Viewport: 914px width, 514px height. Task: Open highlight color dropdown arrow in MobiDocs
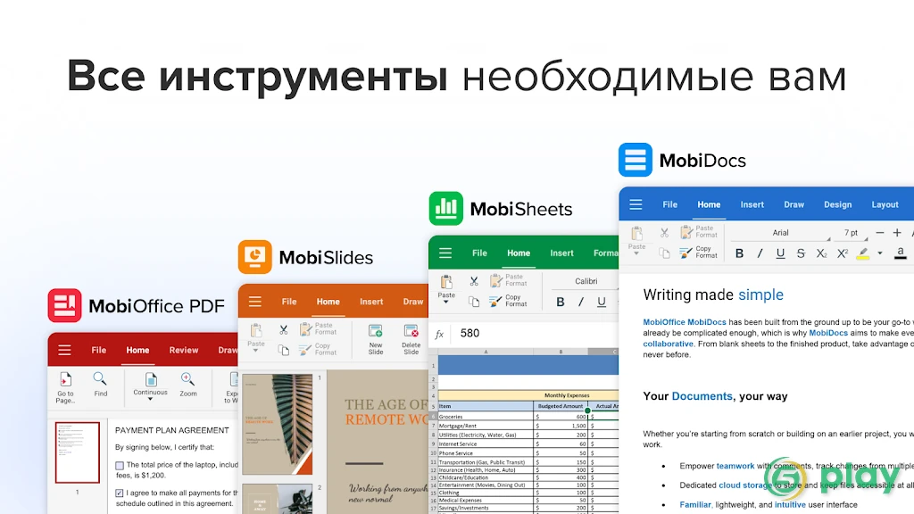point(880,253)
